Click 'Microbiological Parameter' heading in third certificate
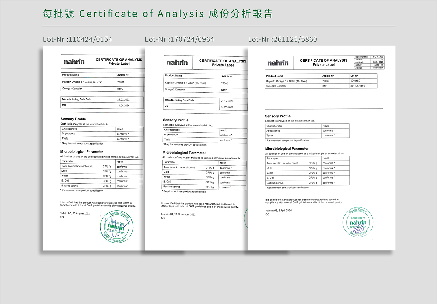 coord(287,149)
